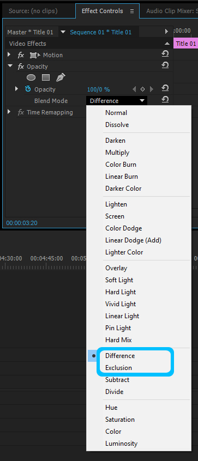Click the 100.0 % Opacity value
Image resolution: width=198 pixels, height=461 pixels.
tap(99, 89)
